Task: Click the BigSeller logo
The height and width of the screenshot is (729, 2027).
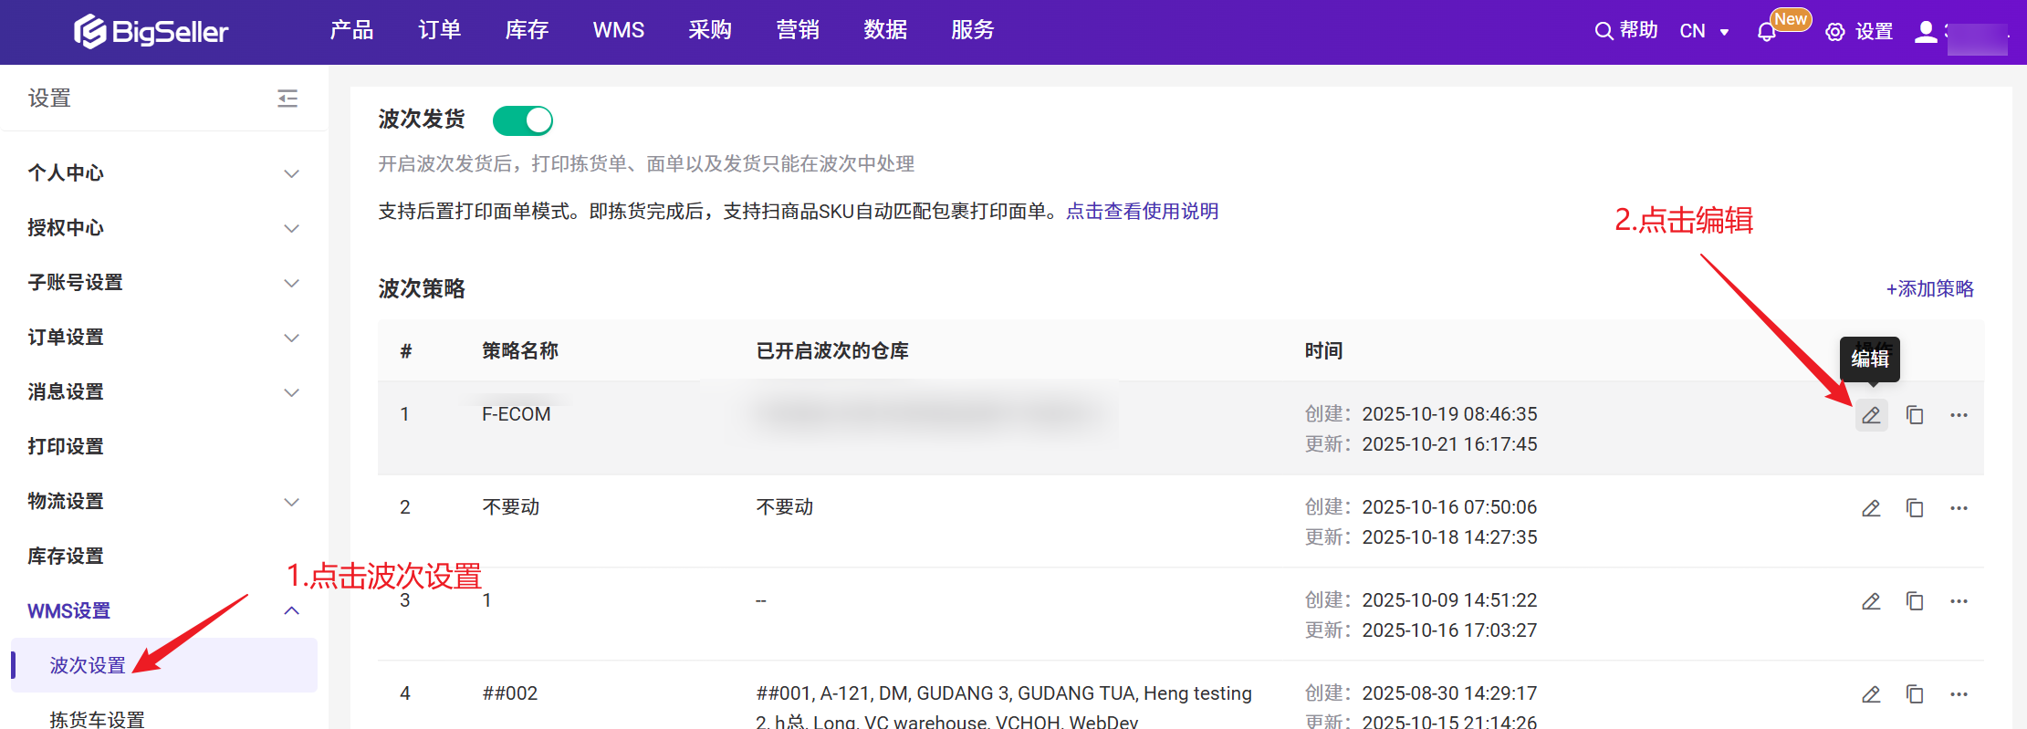Action: pyautogui.click(x=152, y=32)
